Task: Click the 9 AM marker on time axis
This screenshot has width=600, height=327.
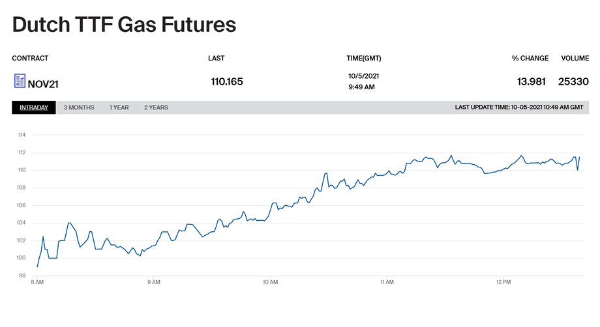Action: pyautogui.click(x=153, y=282)
